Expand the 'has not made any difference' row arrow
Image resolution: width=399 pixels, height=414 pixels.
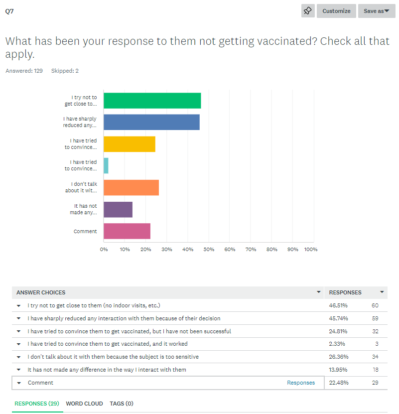coord(19,370)
